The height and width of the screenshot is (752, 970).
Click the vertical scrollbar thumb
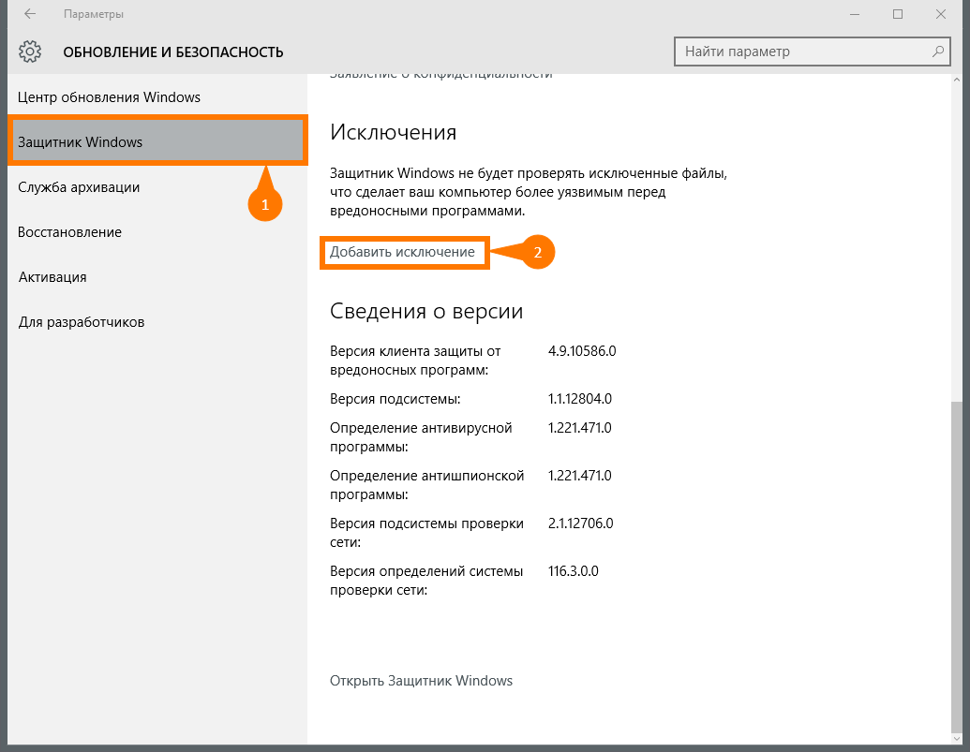coord(957,566)
